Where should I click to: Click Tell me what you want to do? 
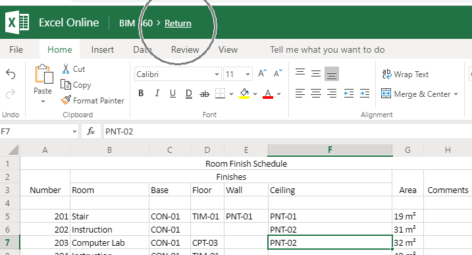click(x=327, y=49)
